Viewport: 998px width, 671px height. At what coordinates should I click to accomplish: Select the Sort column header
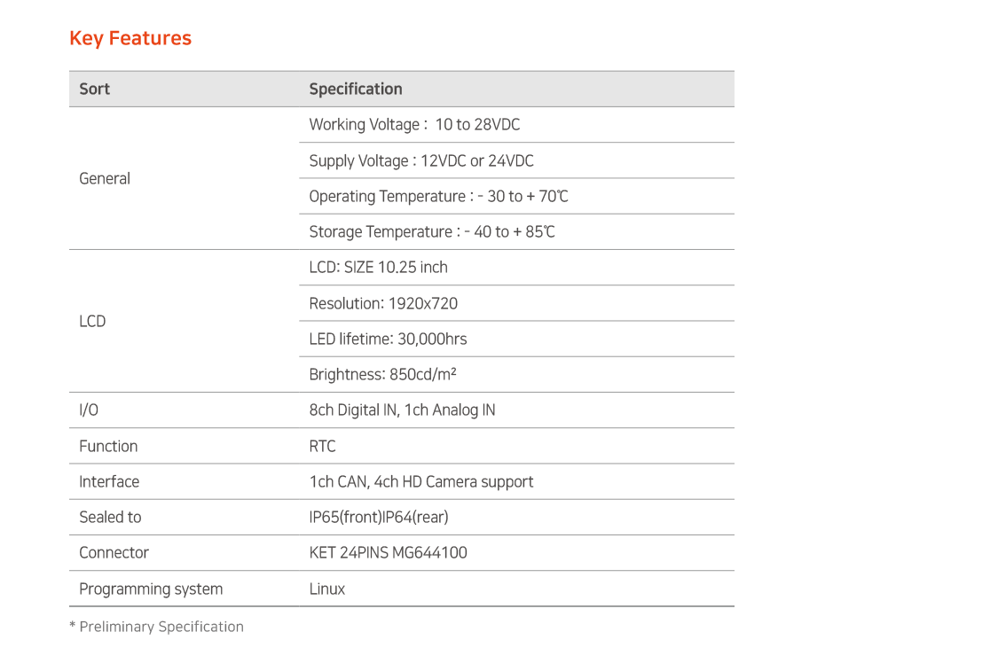pyautogui.click(x=94, y=89)
